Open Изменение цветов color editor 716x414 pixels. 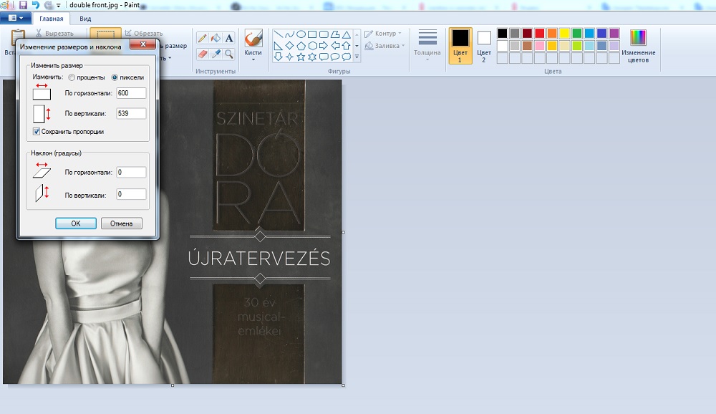[639, 46]
